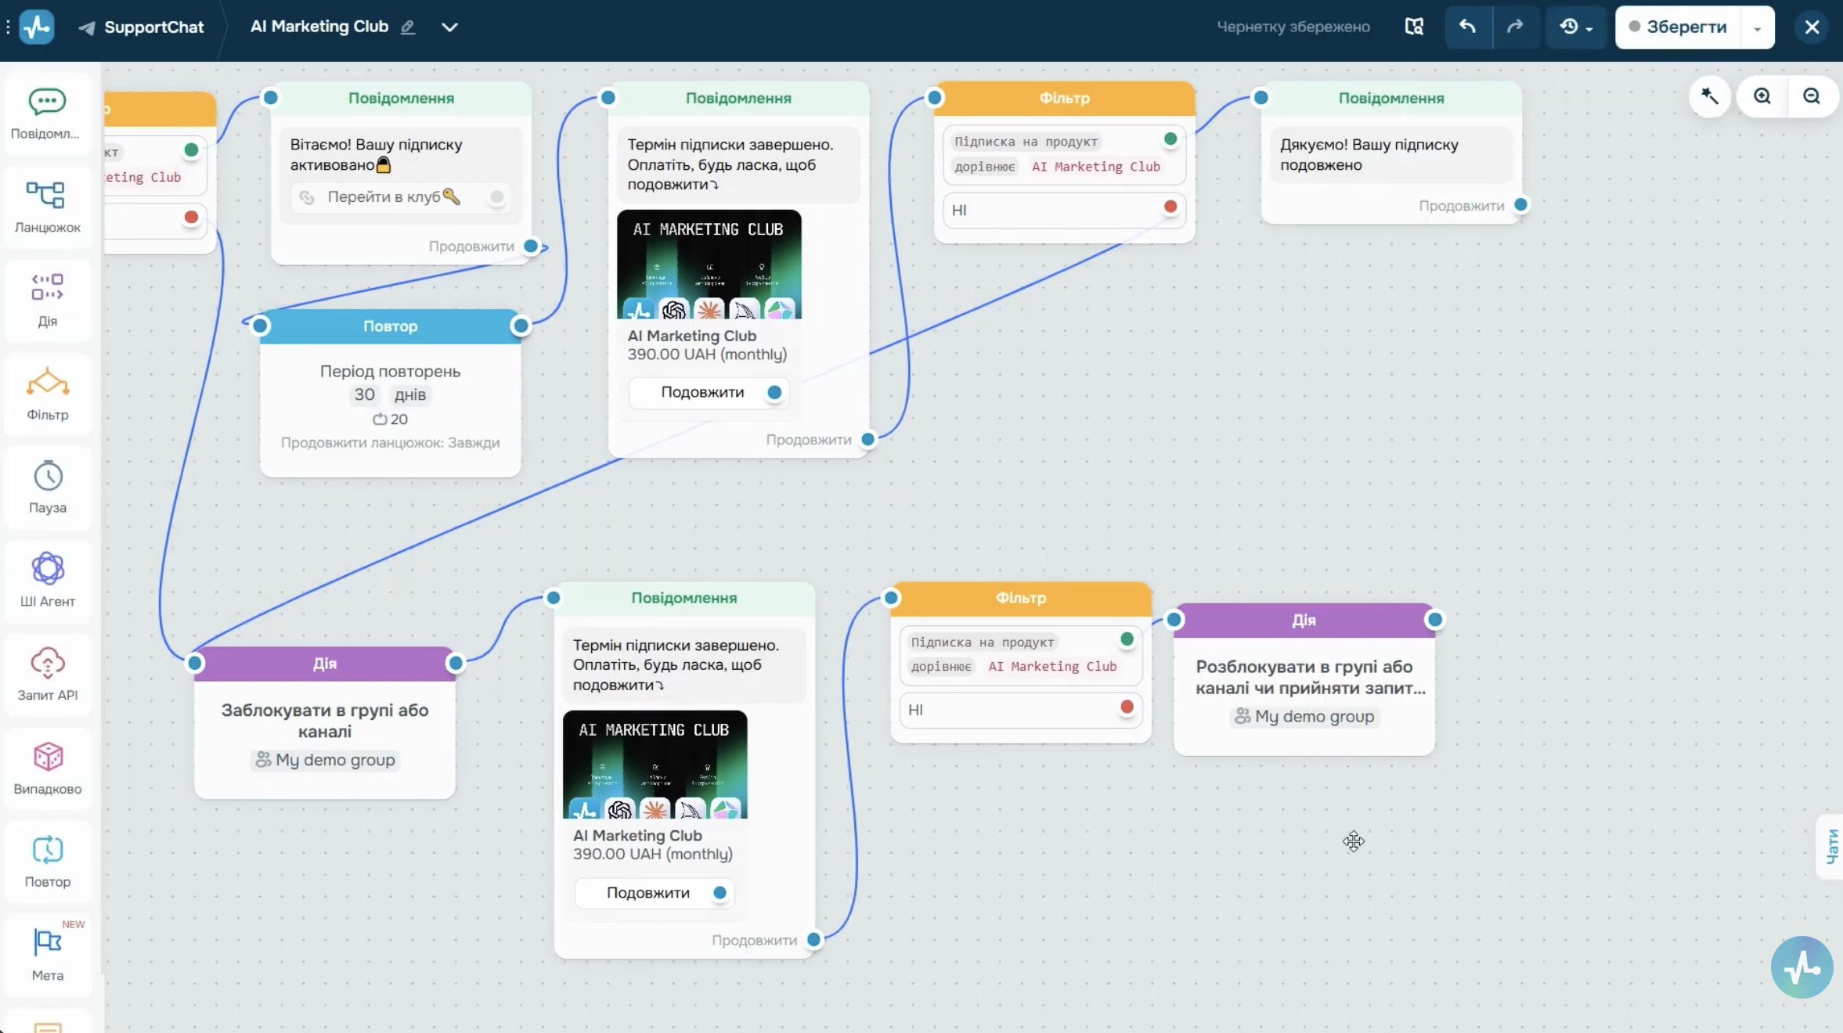This screenshot has width=1843, height=1033.
Task: Select the Повідомлення block in the sidebar
Action: click(x=47, y=113)
